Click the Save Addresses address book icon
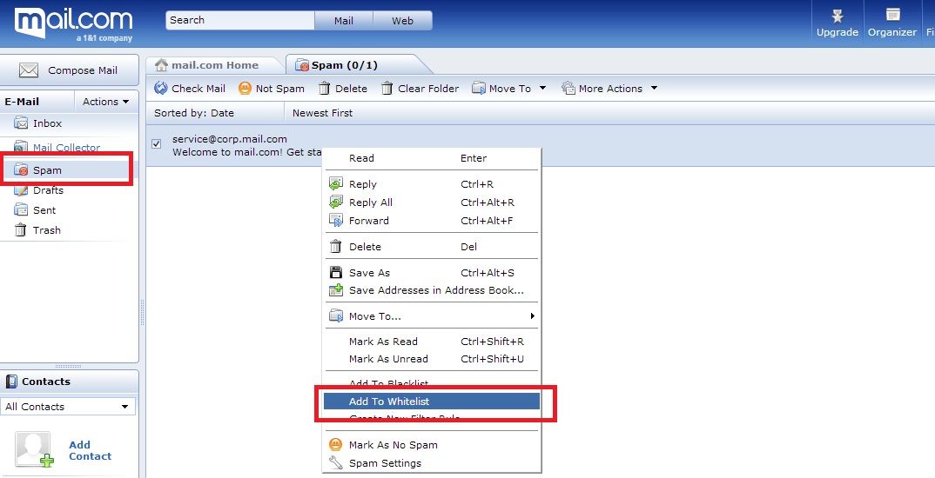Viewport: 935px width, 478px height. (x=336, y=290)
